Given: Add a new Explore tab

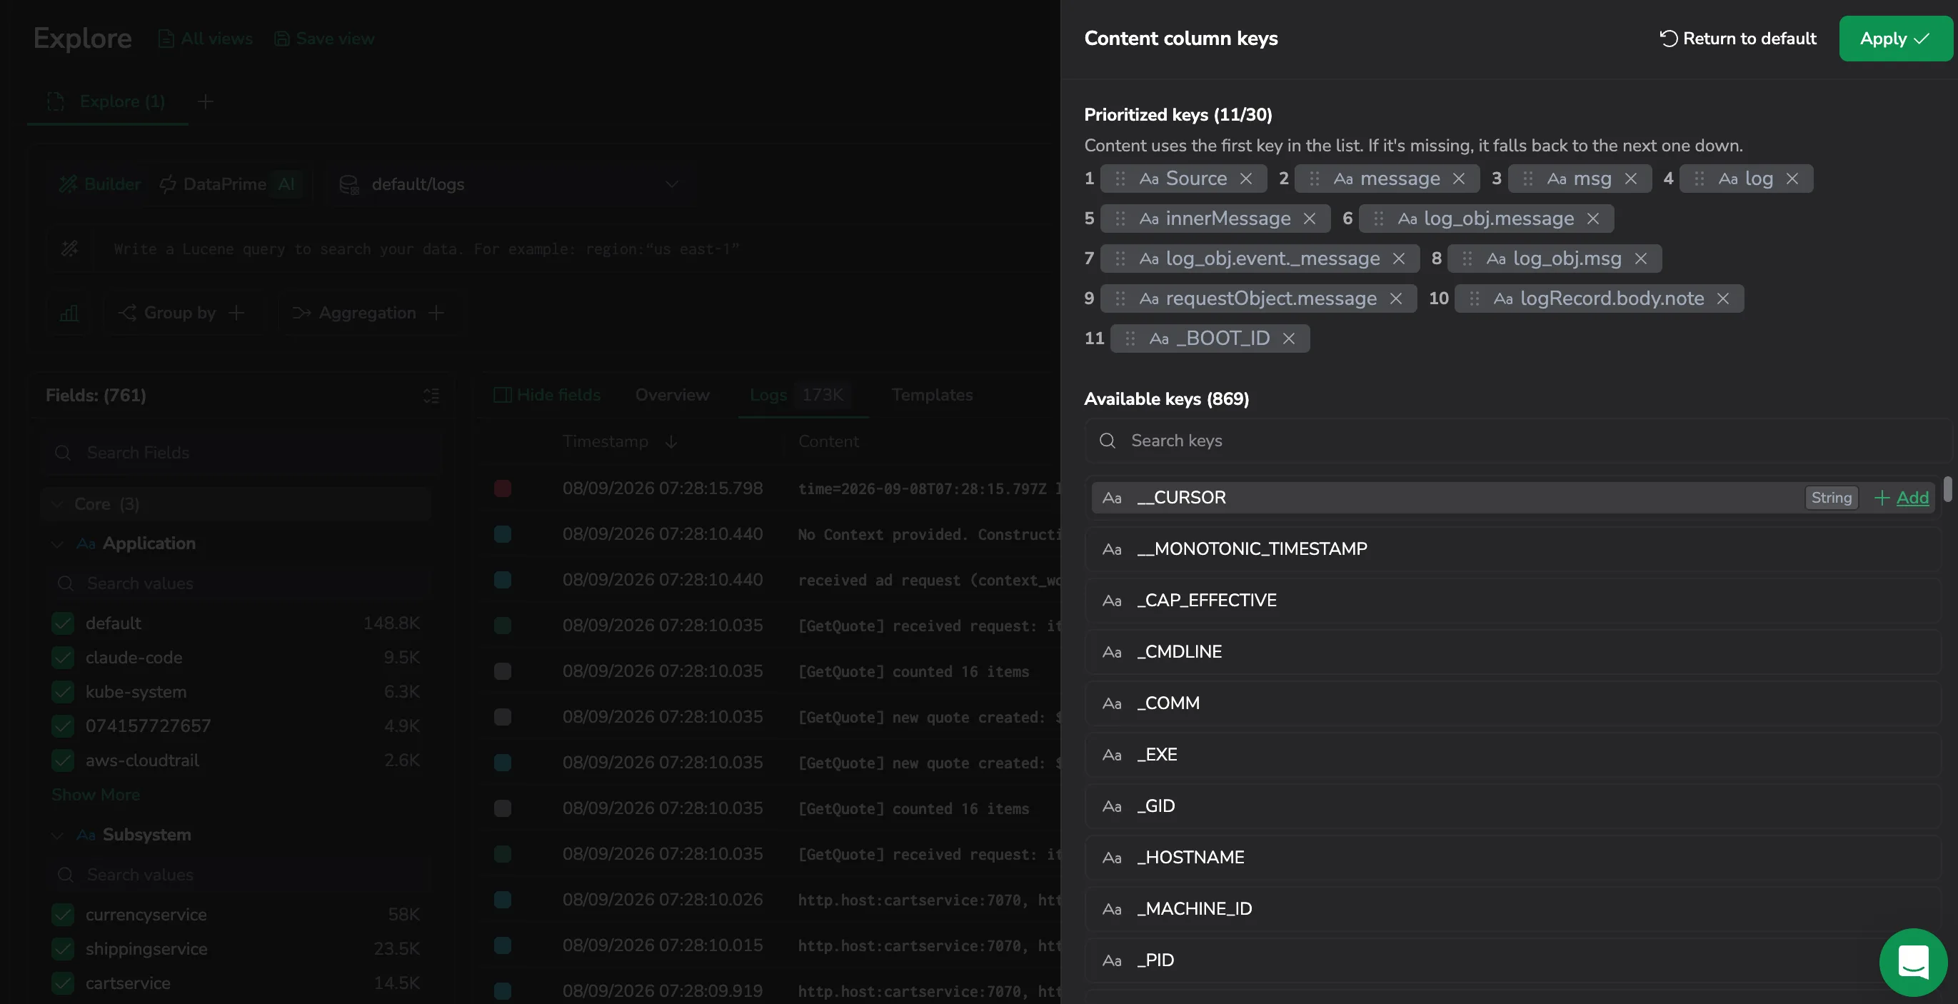Looking at the screenshot, I should pos(205,101).
